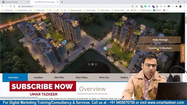
Task: Click the Subscribe Now banner
Action: click(x=43, y=86)
